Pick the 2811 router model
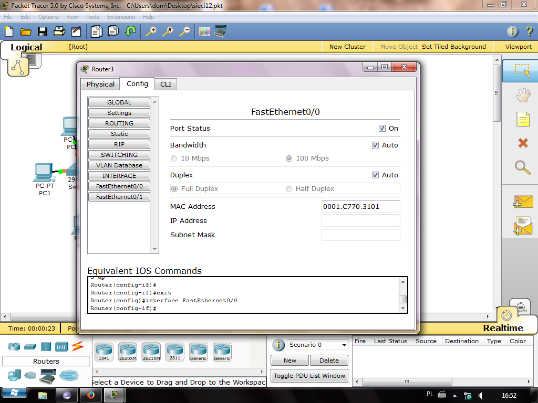This screenshot has width=538, height=403. (174, 352)
